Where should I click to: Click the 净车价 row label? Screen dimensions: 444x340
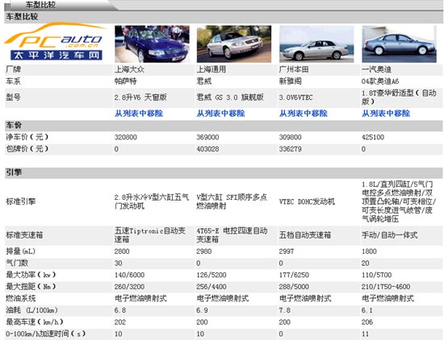tap(27, 137)
